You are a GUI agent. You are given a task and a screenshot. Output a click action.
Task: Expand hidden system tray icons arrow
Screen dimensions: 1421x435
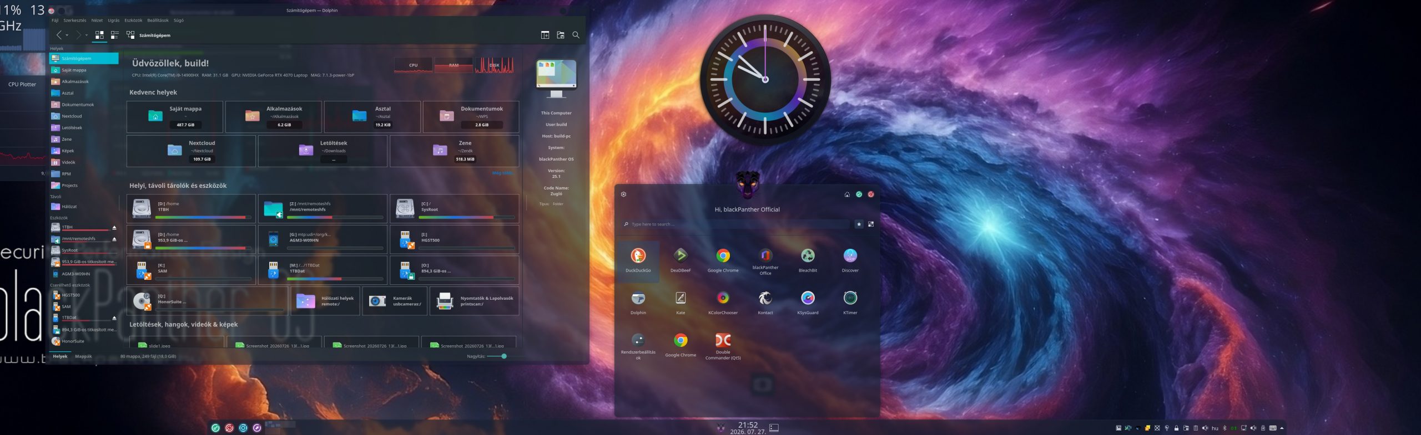[x=1282, y=428]
